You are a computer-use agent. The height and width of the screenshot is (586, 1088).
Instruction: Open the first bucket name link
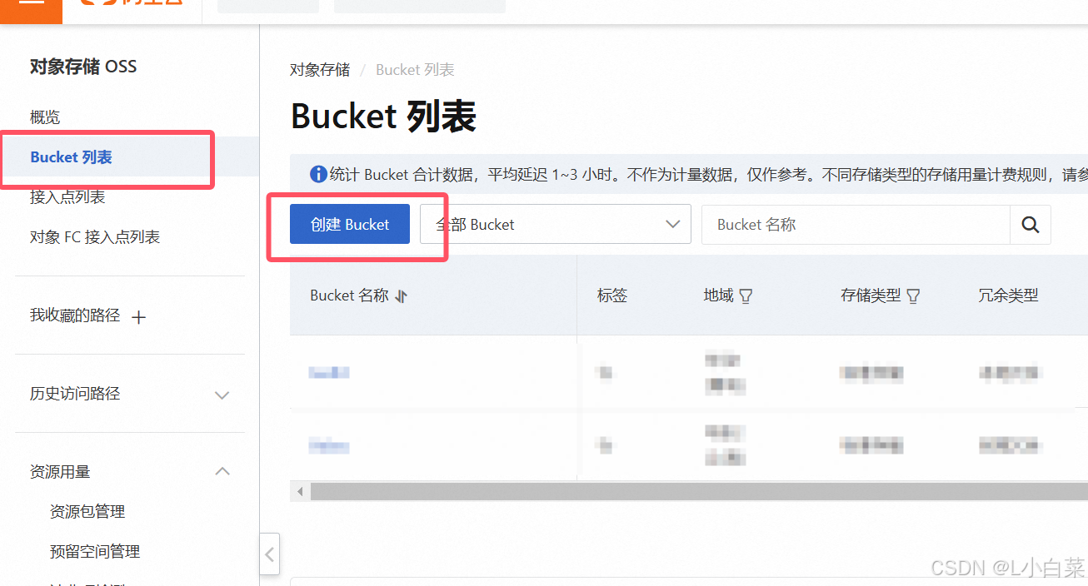[329, 372]
